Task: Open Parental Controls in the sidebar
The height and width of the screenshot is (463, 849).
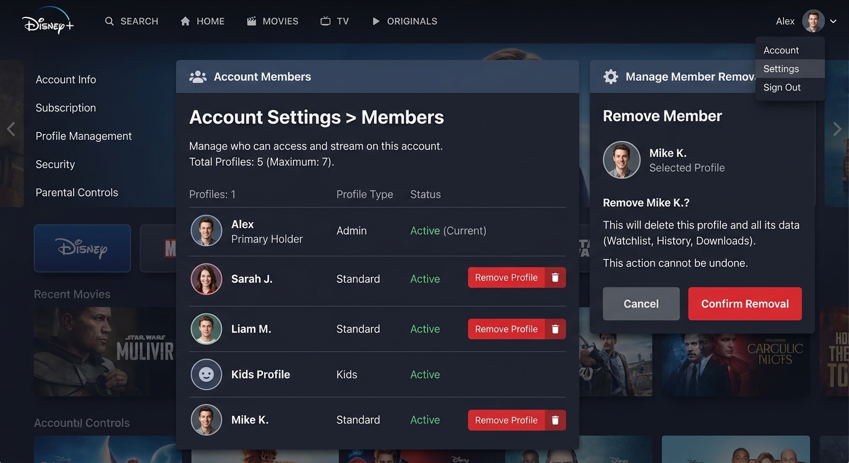Action: 77,192
